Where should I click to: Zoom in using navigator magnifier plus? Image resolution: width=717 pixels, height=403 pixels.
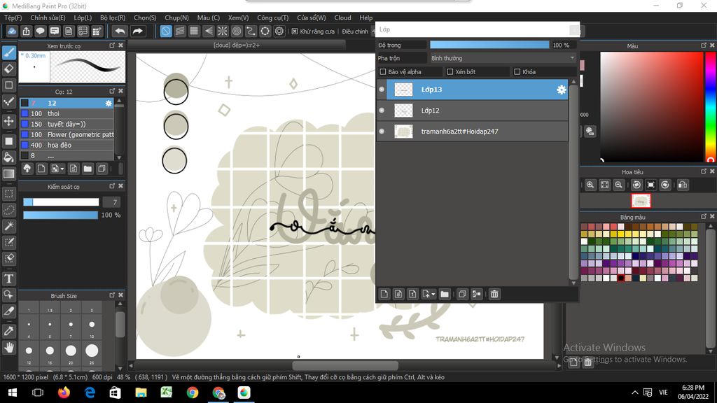[x=590, y=185]
